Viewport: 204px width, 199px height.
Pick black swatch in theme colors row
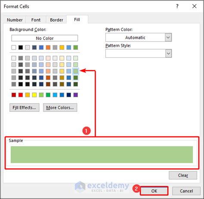click(21, 47)
